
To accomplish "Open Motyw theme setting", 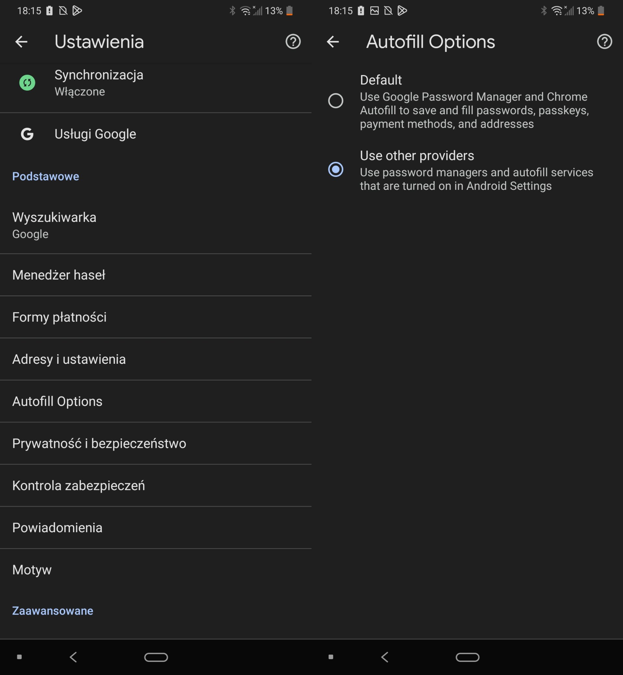I will click(32, 570).
